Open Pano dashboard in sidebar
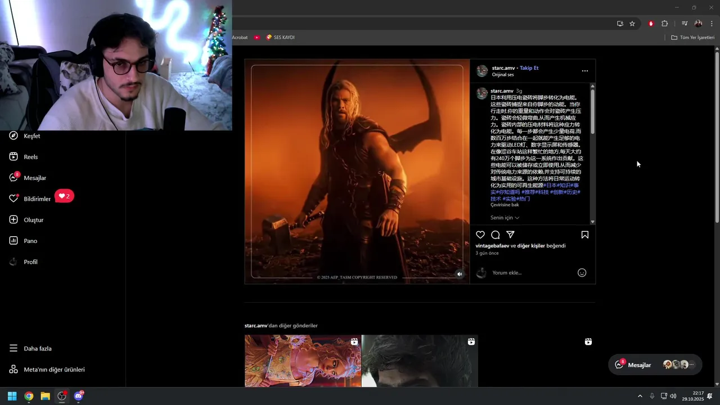The height and width of the screenshot is (405, 720). (24, 241)
